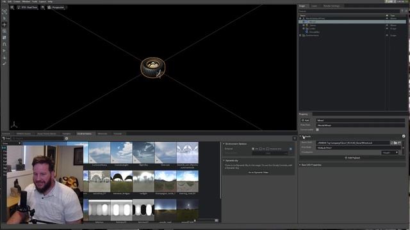Toggle the Instanceable checkbox

[x=318, y=130]
